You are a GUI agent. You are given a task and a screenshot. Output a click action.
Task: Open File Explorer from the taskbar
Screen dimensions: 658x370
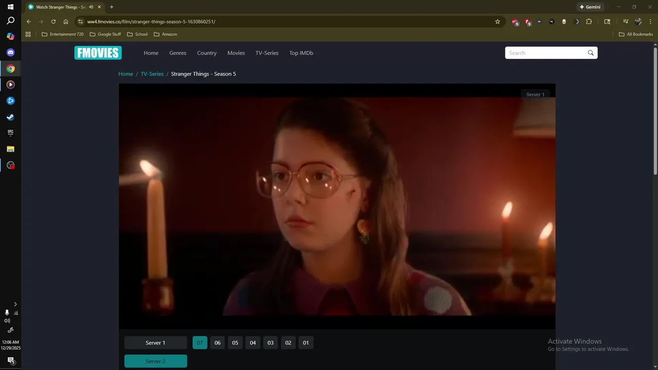click(10, 149)
